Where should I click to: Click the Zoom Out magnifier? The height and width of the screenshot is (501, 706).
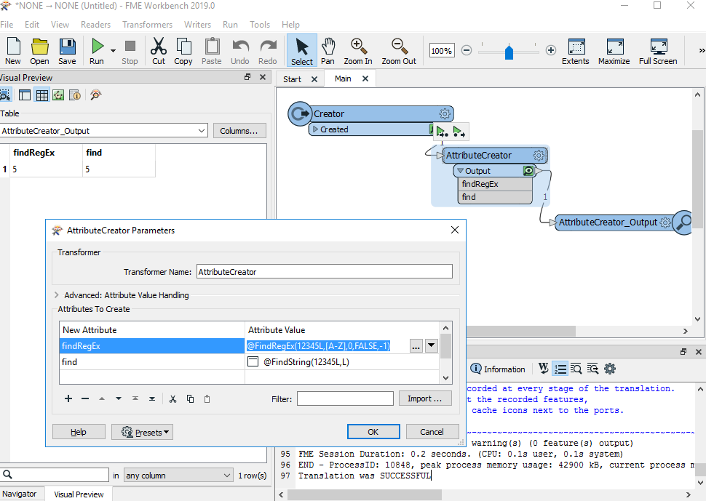[399, 52]
